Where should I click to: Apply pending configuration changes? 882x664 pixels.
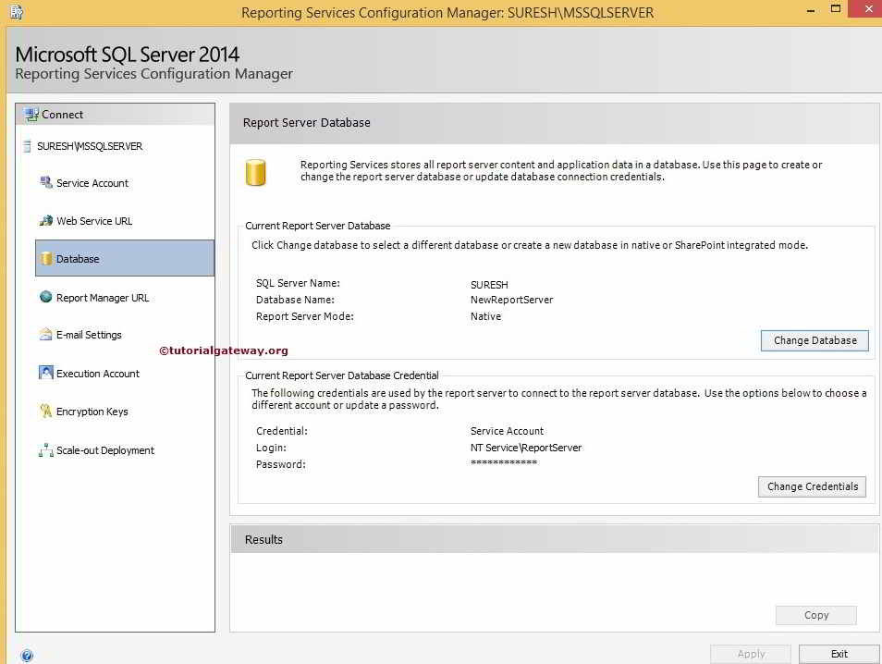(750, 653)
